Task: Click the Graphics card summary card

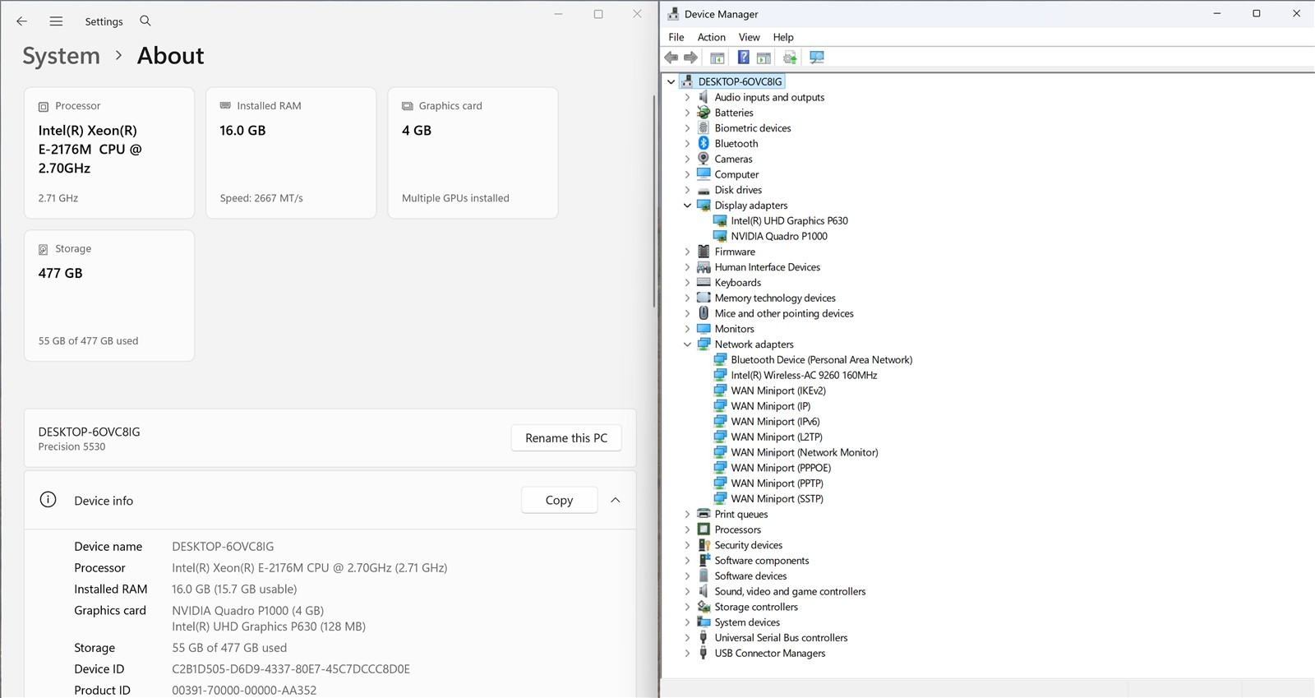Action: (473, 153)
